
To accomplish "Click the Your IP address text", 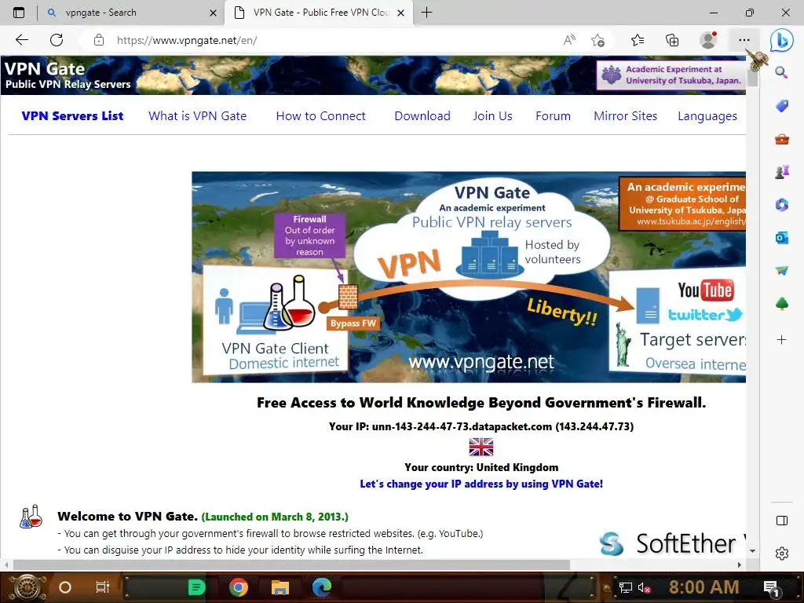I will tap(481, 426).
